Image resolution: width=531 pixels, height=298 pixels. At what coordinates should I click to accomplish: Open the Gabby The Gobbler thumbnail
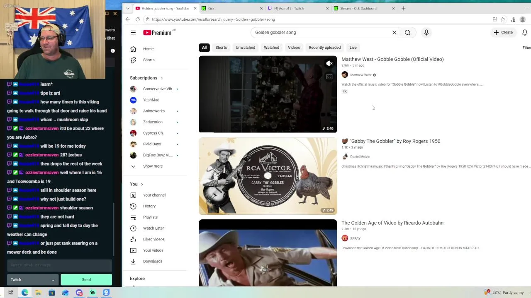(x=268, y=176)
